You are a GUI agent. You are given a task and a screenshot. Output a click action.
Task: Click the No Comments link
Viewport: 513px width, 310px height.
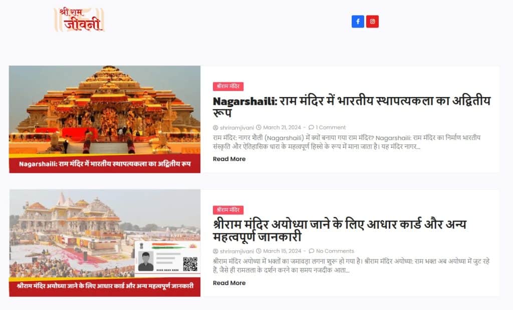coord(335,251)
